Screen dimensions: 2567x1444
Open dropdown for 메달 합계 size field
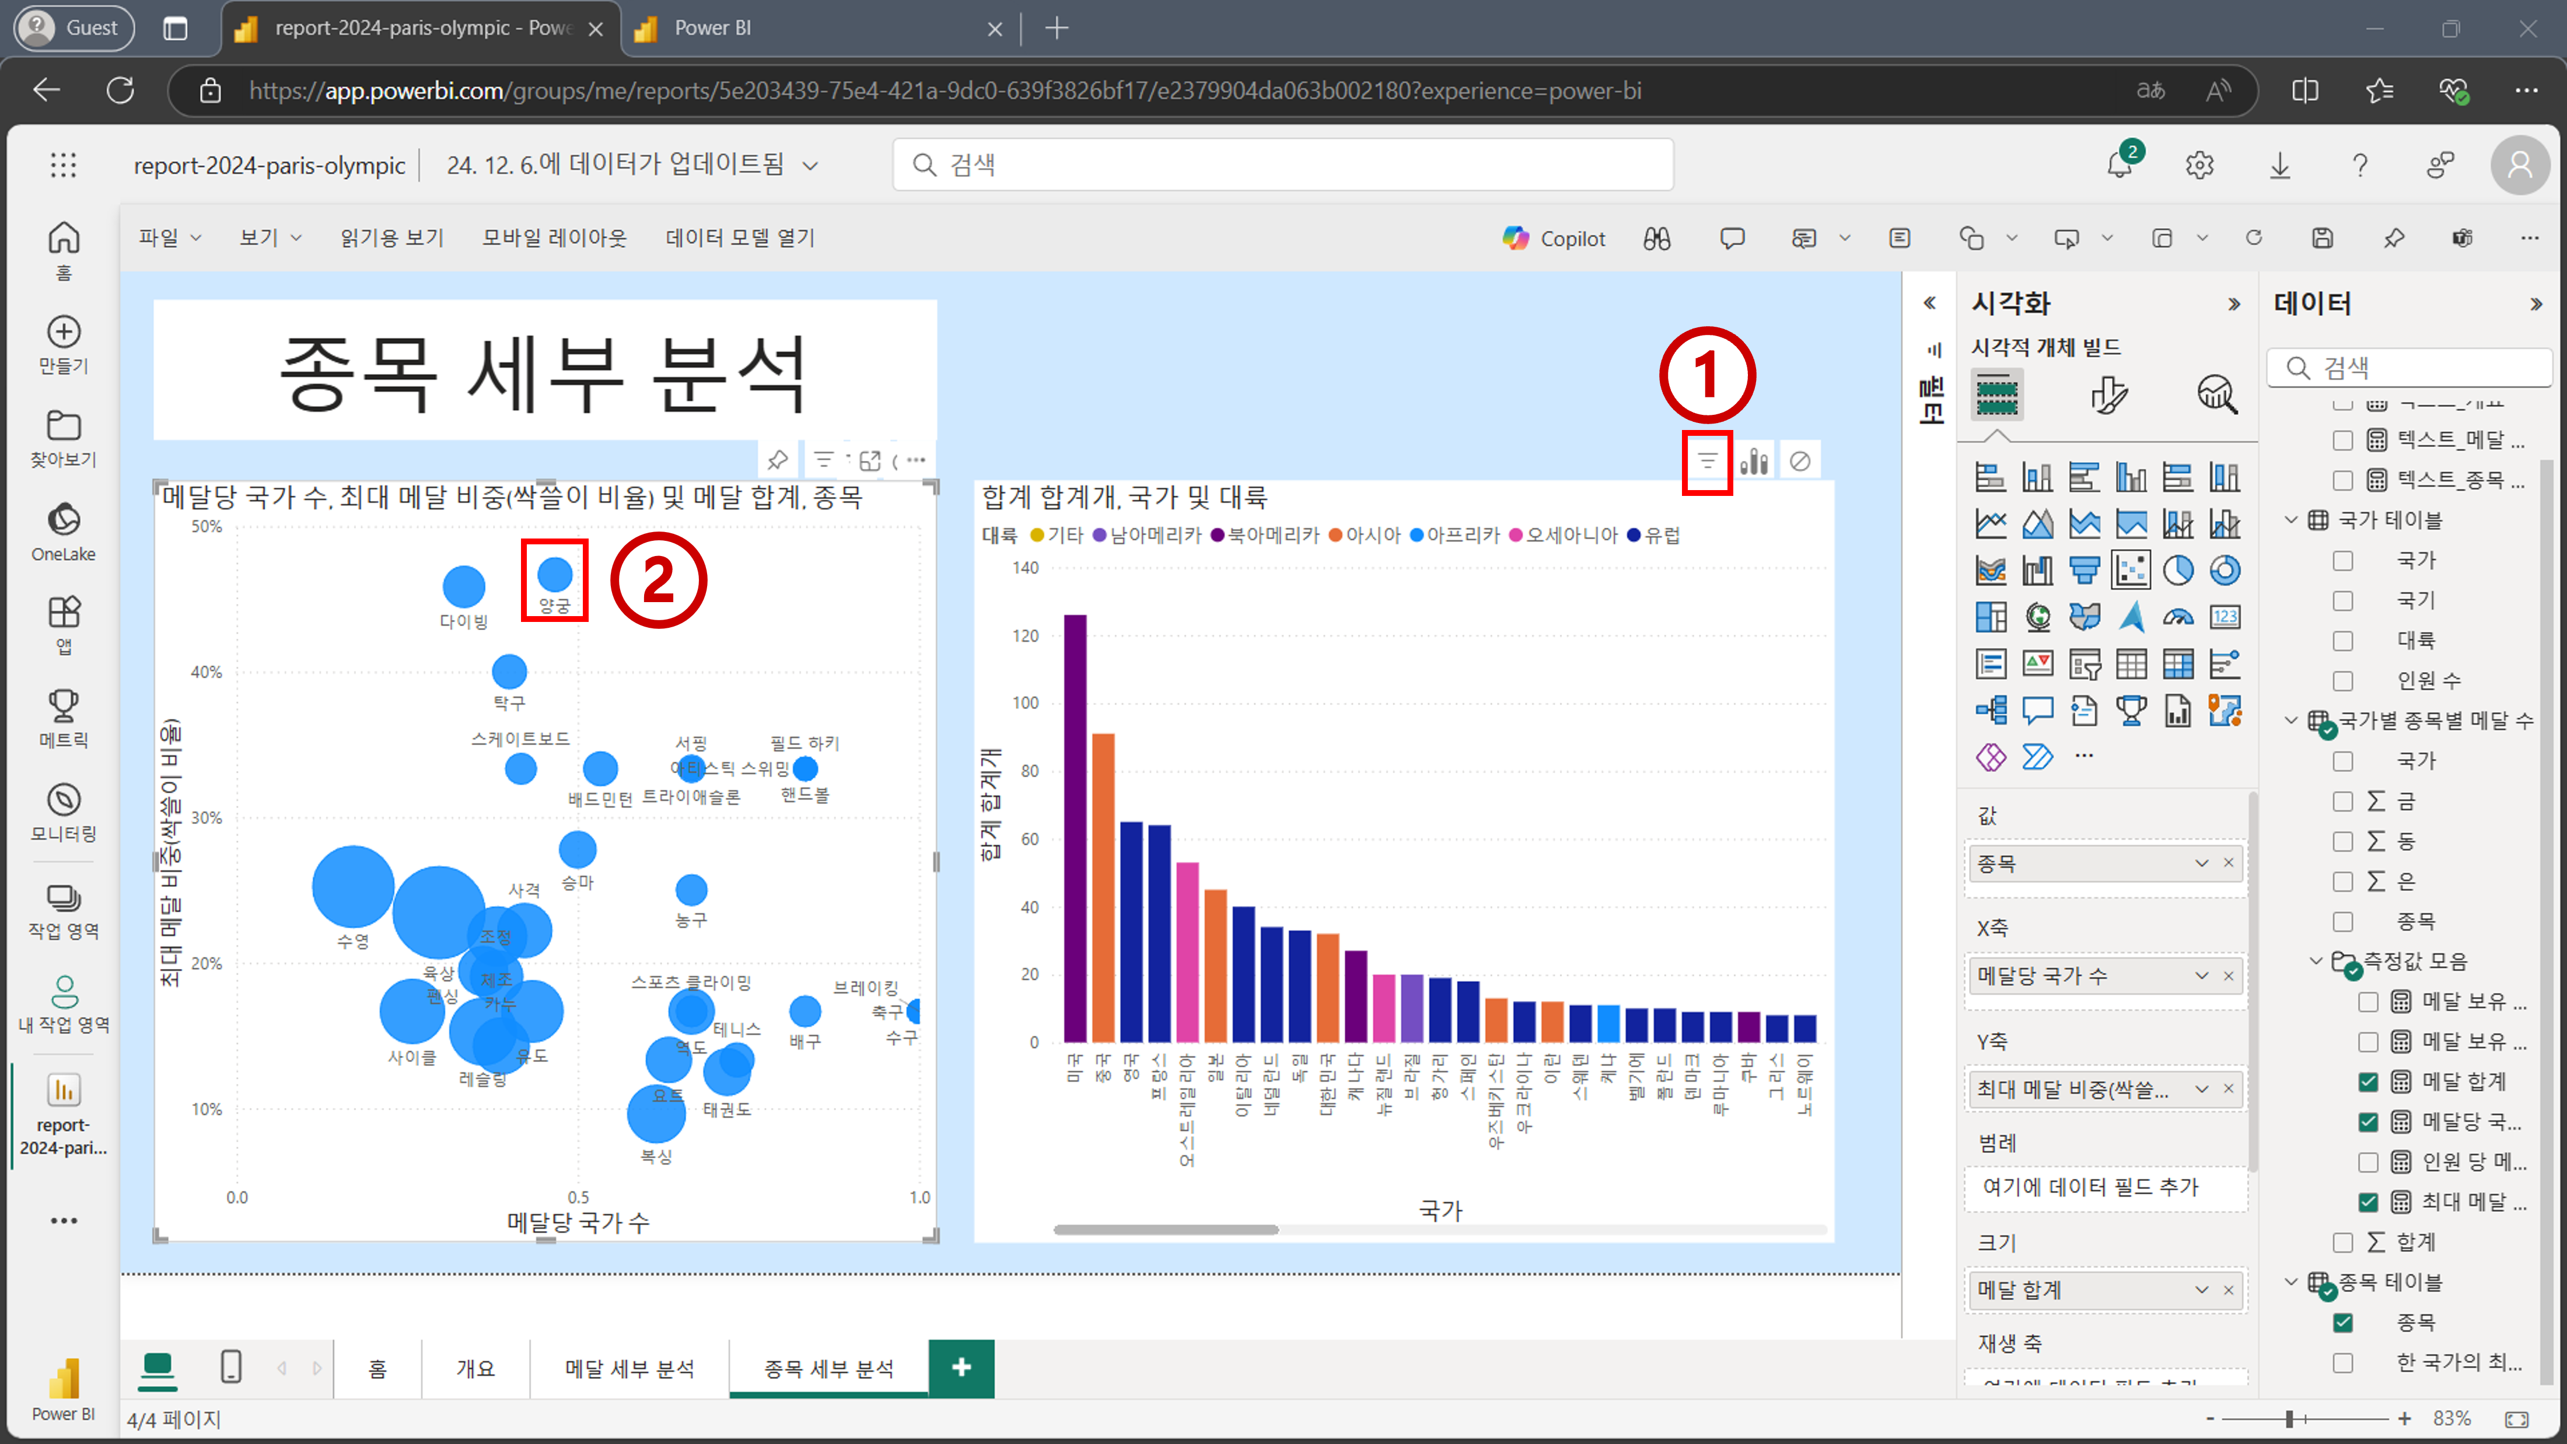coord(2201,1289)
